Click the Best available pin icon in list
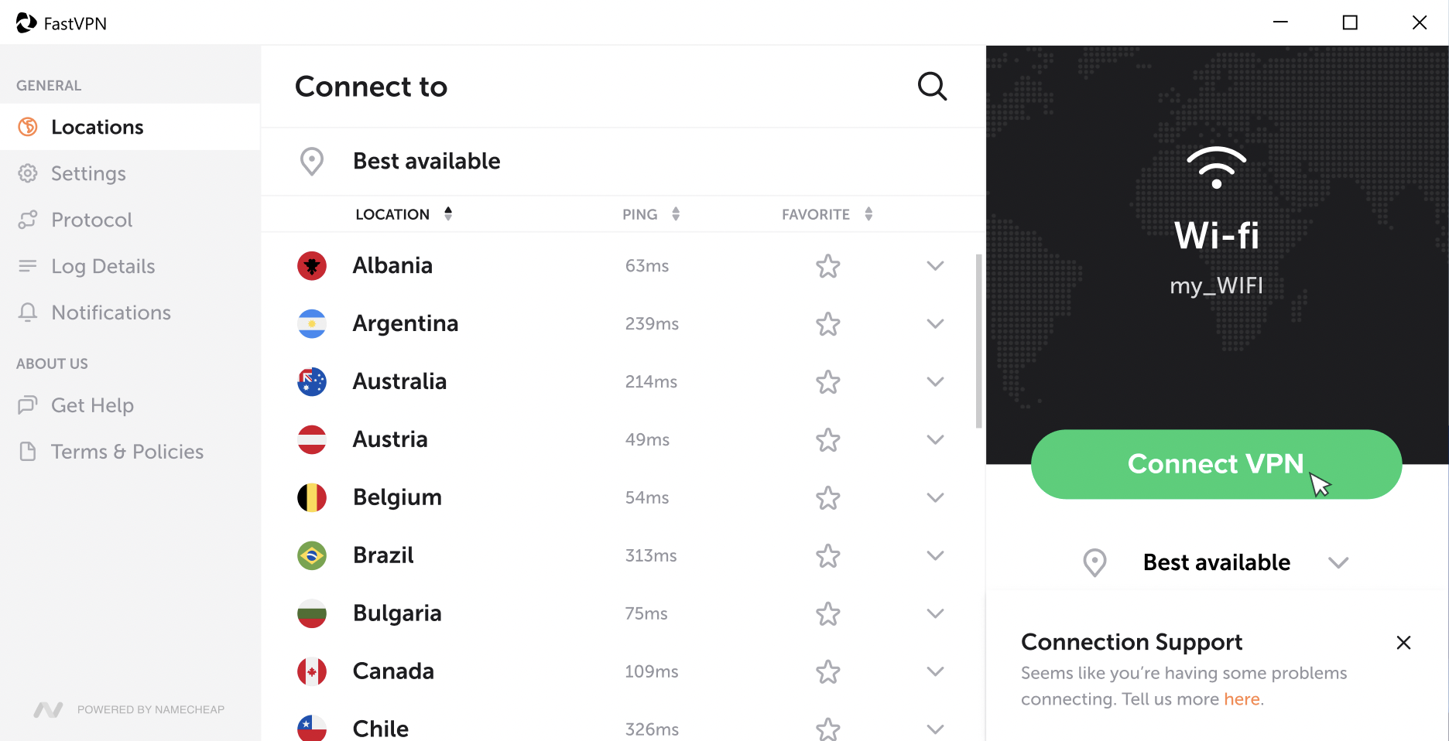The image size is (1449, 741). tap(312, 162)
